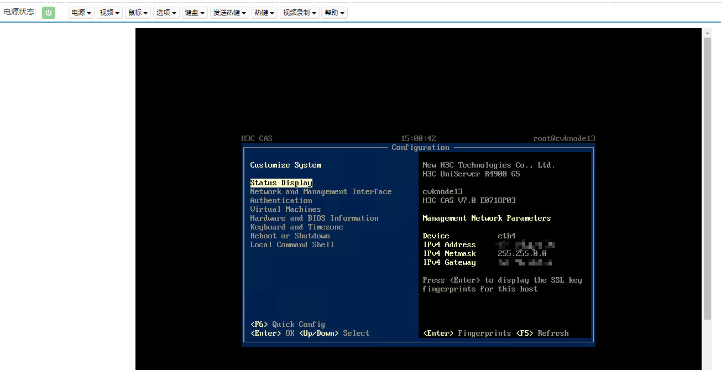
Task: Click the 15:00:42 clock text
Action: click(x=418, y=139)
